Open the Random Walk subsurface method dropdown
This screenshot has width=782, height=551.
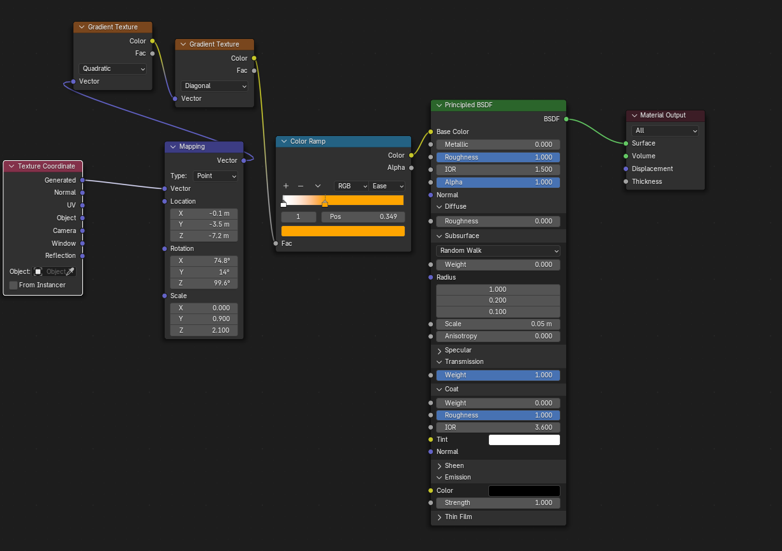(498, 250)
